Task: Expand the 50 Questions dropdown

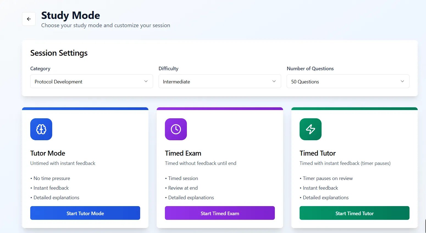Action: tap(348, 81)
